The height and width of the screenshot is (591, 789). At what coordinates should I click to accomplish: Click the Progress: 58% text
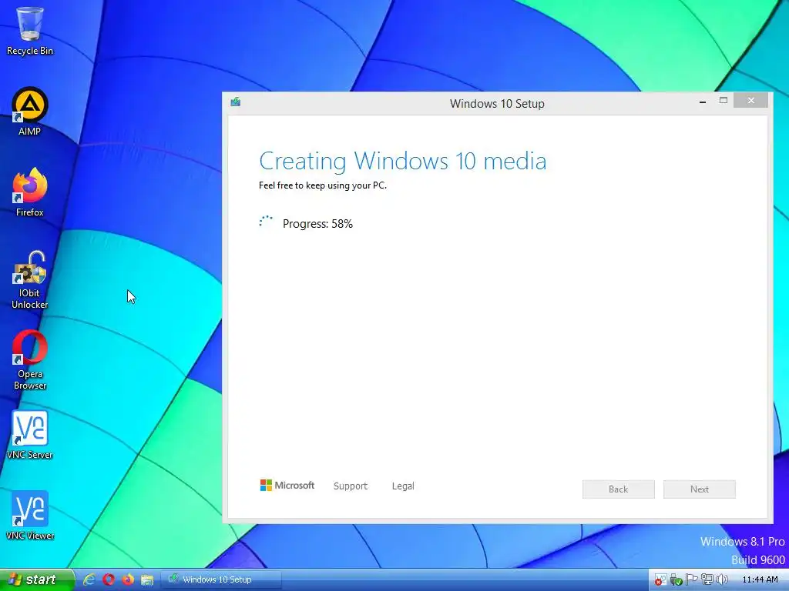tap(317, 224)
